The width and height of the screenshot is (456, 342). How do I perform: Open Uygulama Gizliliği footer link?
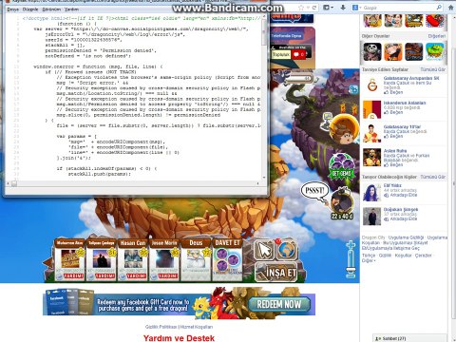[x=406, y=237]
